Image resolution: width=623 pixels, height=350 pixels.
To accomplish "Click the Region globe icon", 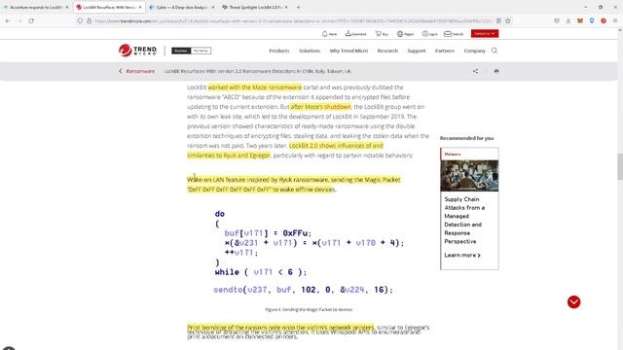I will click(400, 34).
